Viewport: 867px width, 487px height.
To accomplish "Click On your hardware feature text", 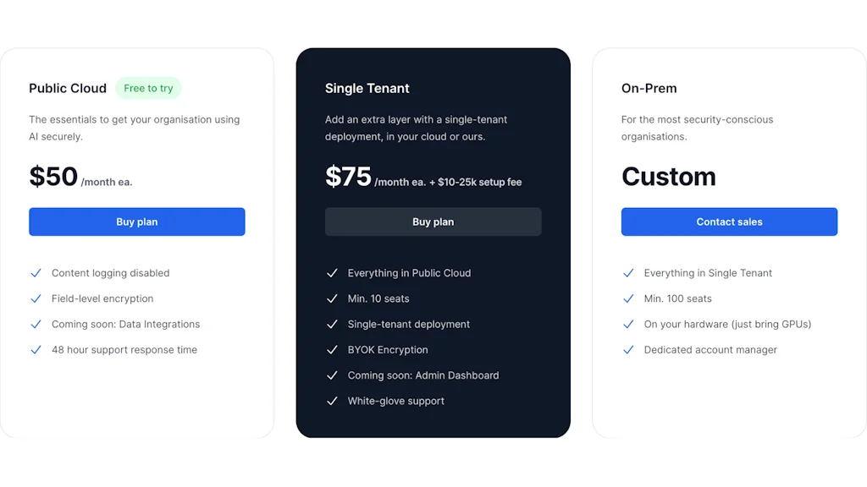I will click(727, 325).
